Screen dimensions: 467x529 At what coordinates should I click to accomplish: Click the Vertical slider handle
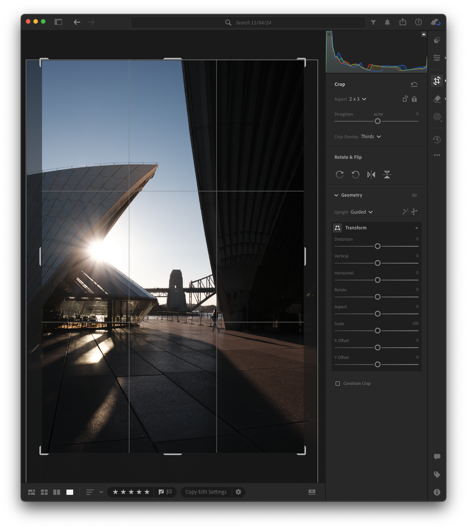pyautogui.click(x=378, y=263)
